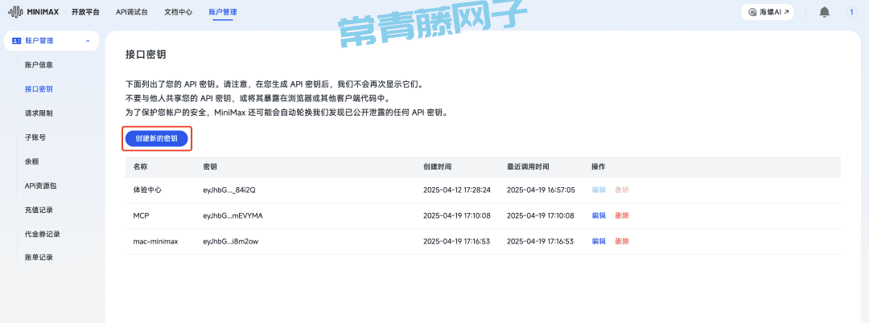Click the 创建时间 column header

437,166
